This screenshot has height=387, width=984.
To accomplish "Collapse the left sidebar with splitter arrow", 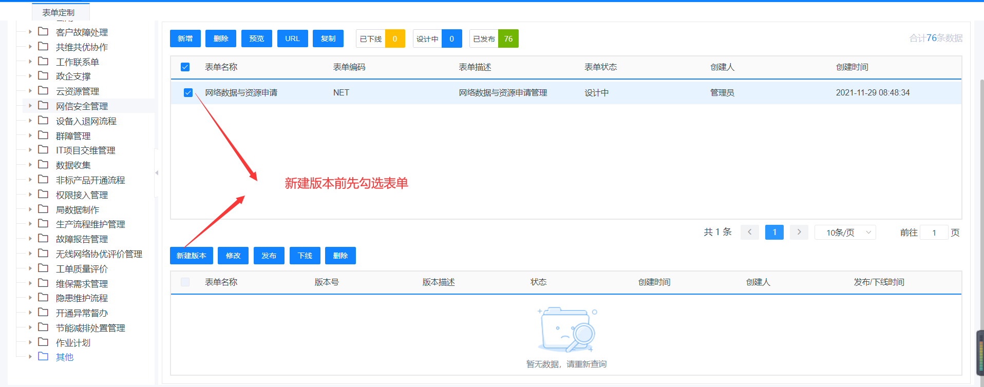I will click(x=157, y=173).
